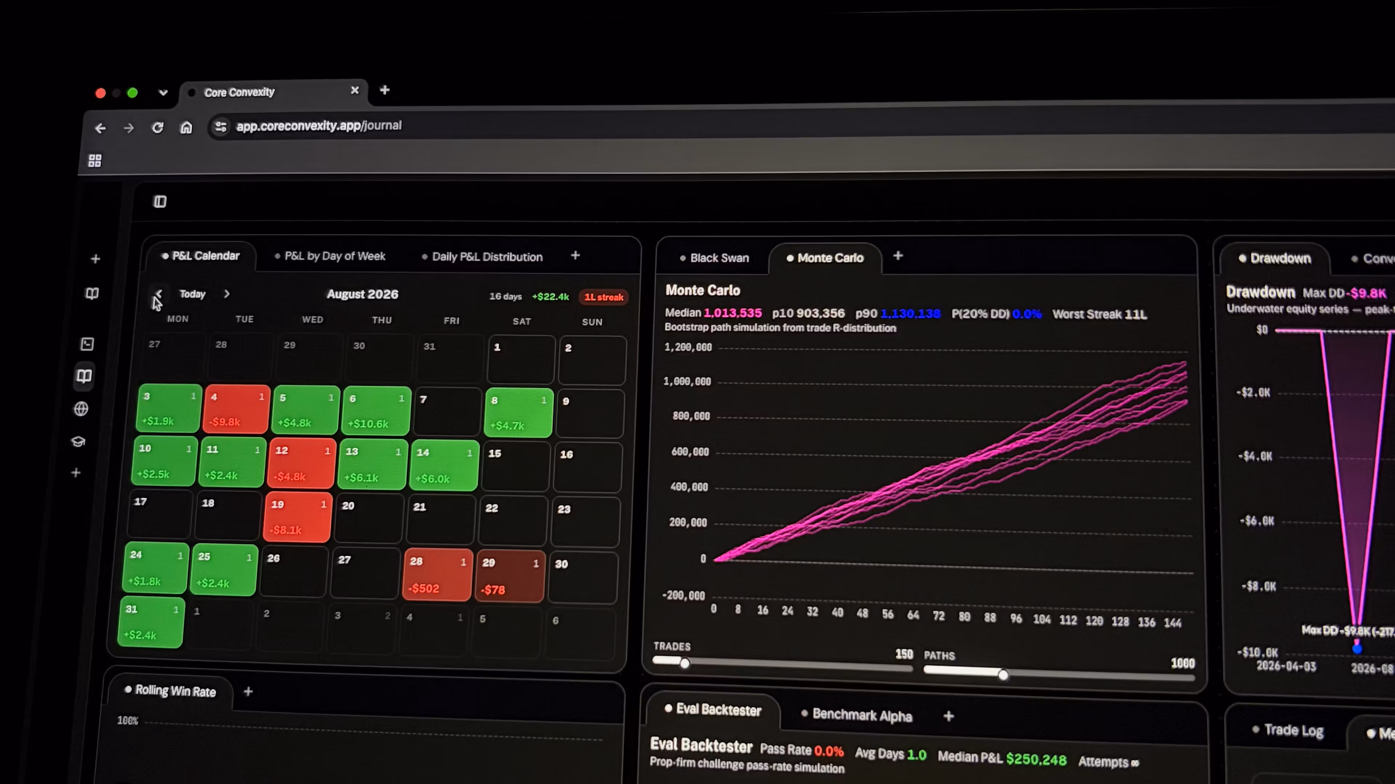Adjust the TRADES slider handle

click(684, 663)
